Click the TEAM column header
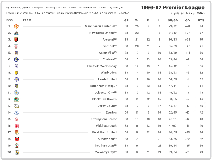212x161 pixels. 27,20
